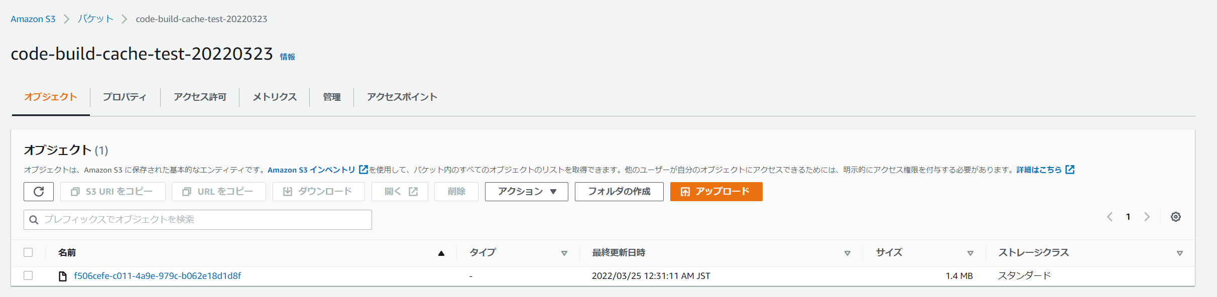Sort by タイプ column arrow

564,253
